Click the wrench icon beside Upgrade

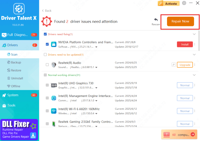point(173,65)
